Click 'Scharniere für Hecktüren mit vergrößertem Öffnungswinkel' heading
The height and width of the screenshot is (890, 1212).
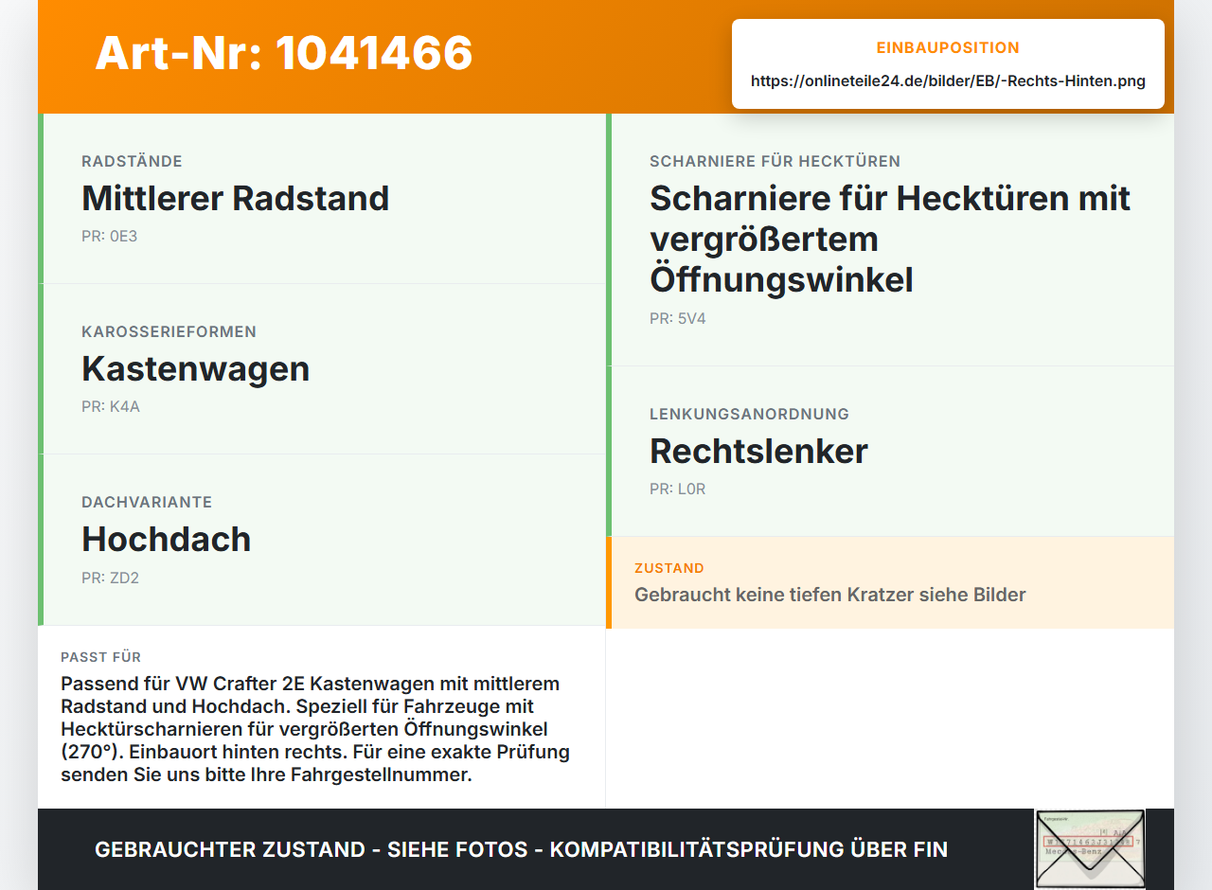(x=890, y=239)
